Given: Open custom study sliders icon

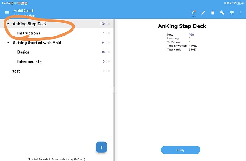Looking at the screenshot, I should (232, 12).
